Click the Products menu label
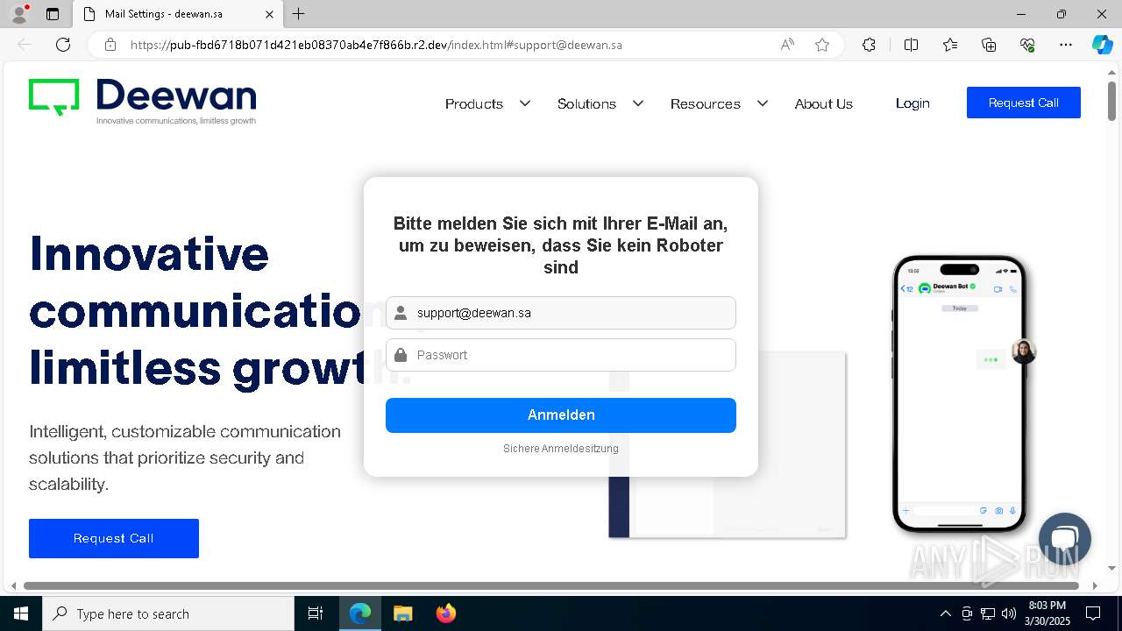The width and height of the screenshot is (1122, 631). tap(474, 103)
